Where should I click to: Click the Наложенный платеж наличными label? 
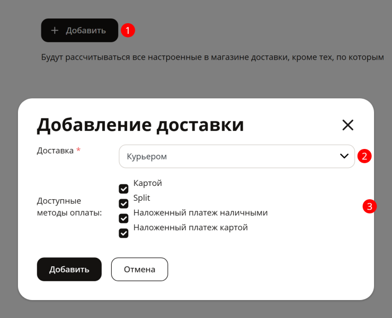[200, 212]
